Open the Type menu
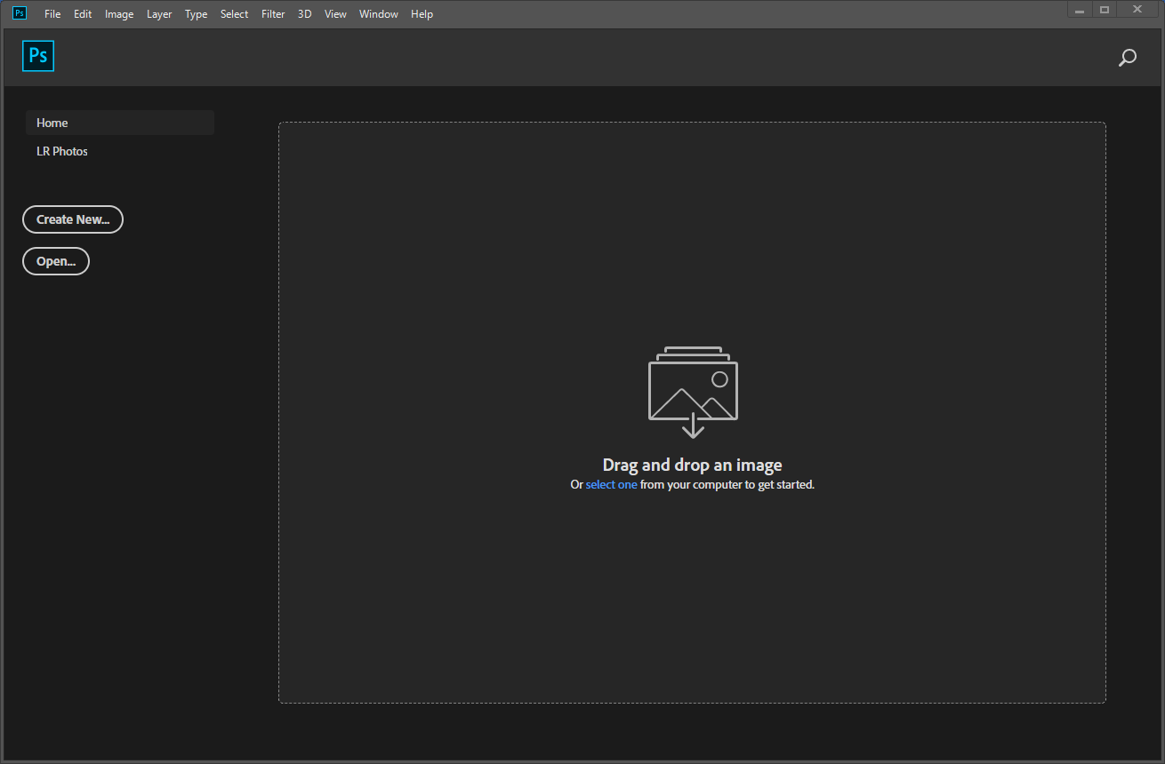Screen dimensions: 1165x764 click(196, 13)
